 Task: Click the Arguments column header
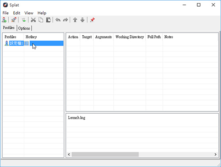coord(103,37)
